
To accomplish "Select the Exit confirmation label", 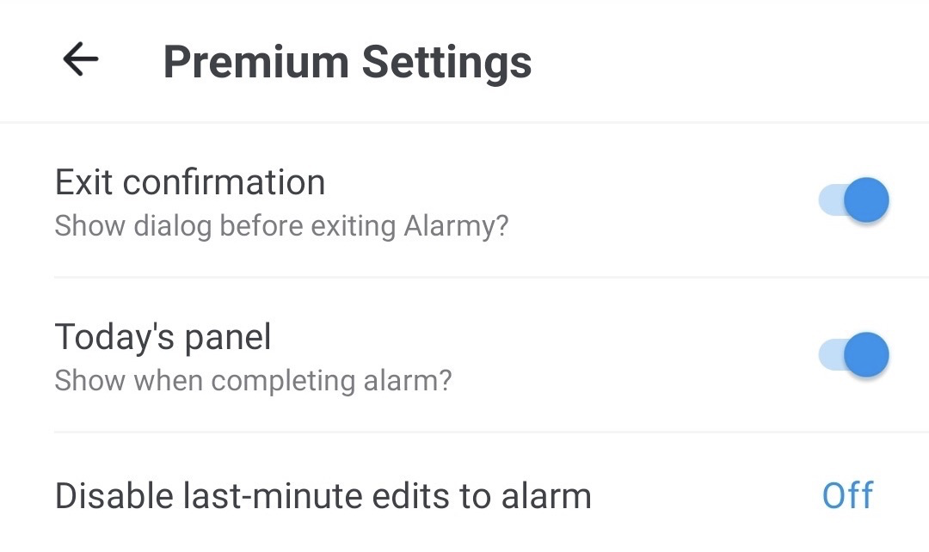I will tap(190, 182).
